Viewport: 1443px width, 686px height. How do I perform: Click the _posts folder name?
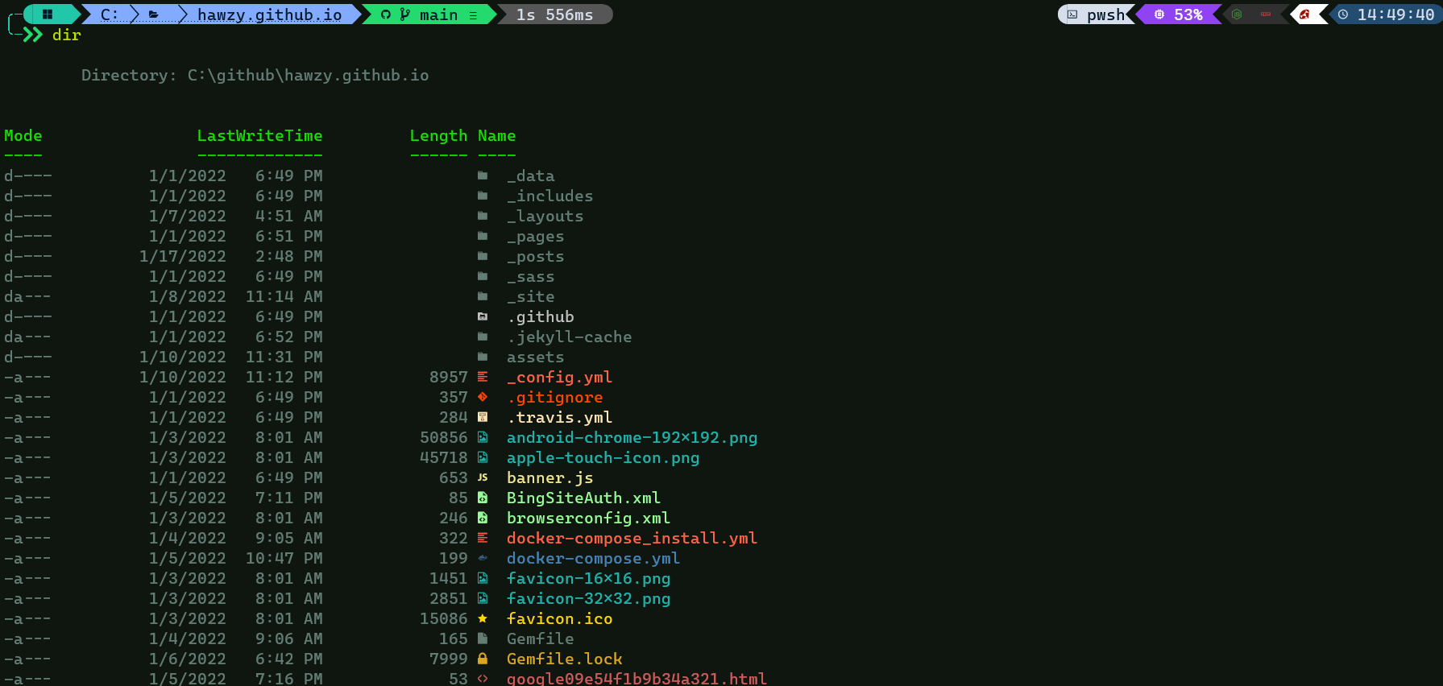pos(535,257)
